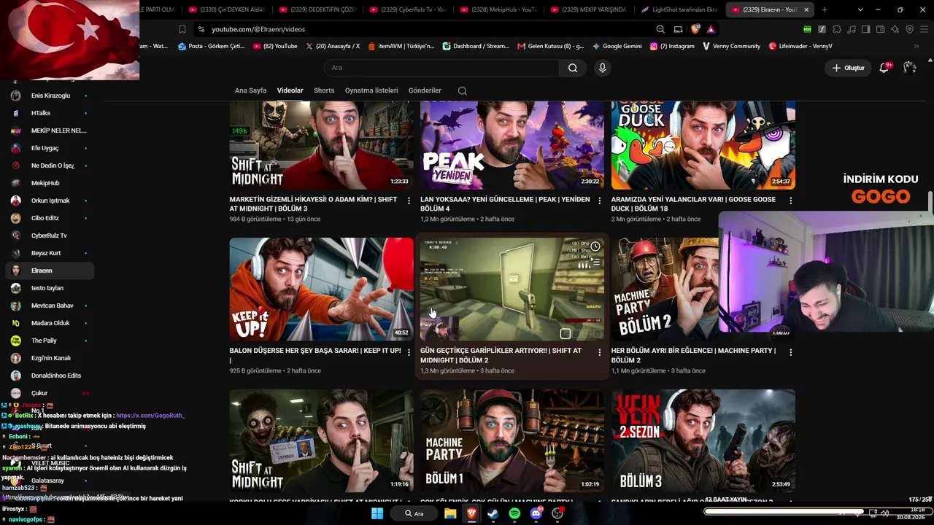The height and width of the screenshot is (525, 934).
Task: Open Discord from the taskbar
Action: pyautogui.click(x=536, y=513)
